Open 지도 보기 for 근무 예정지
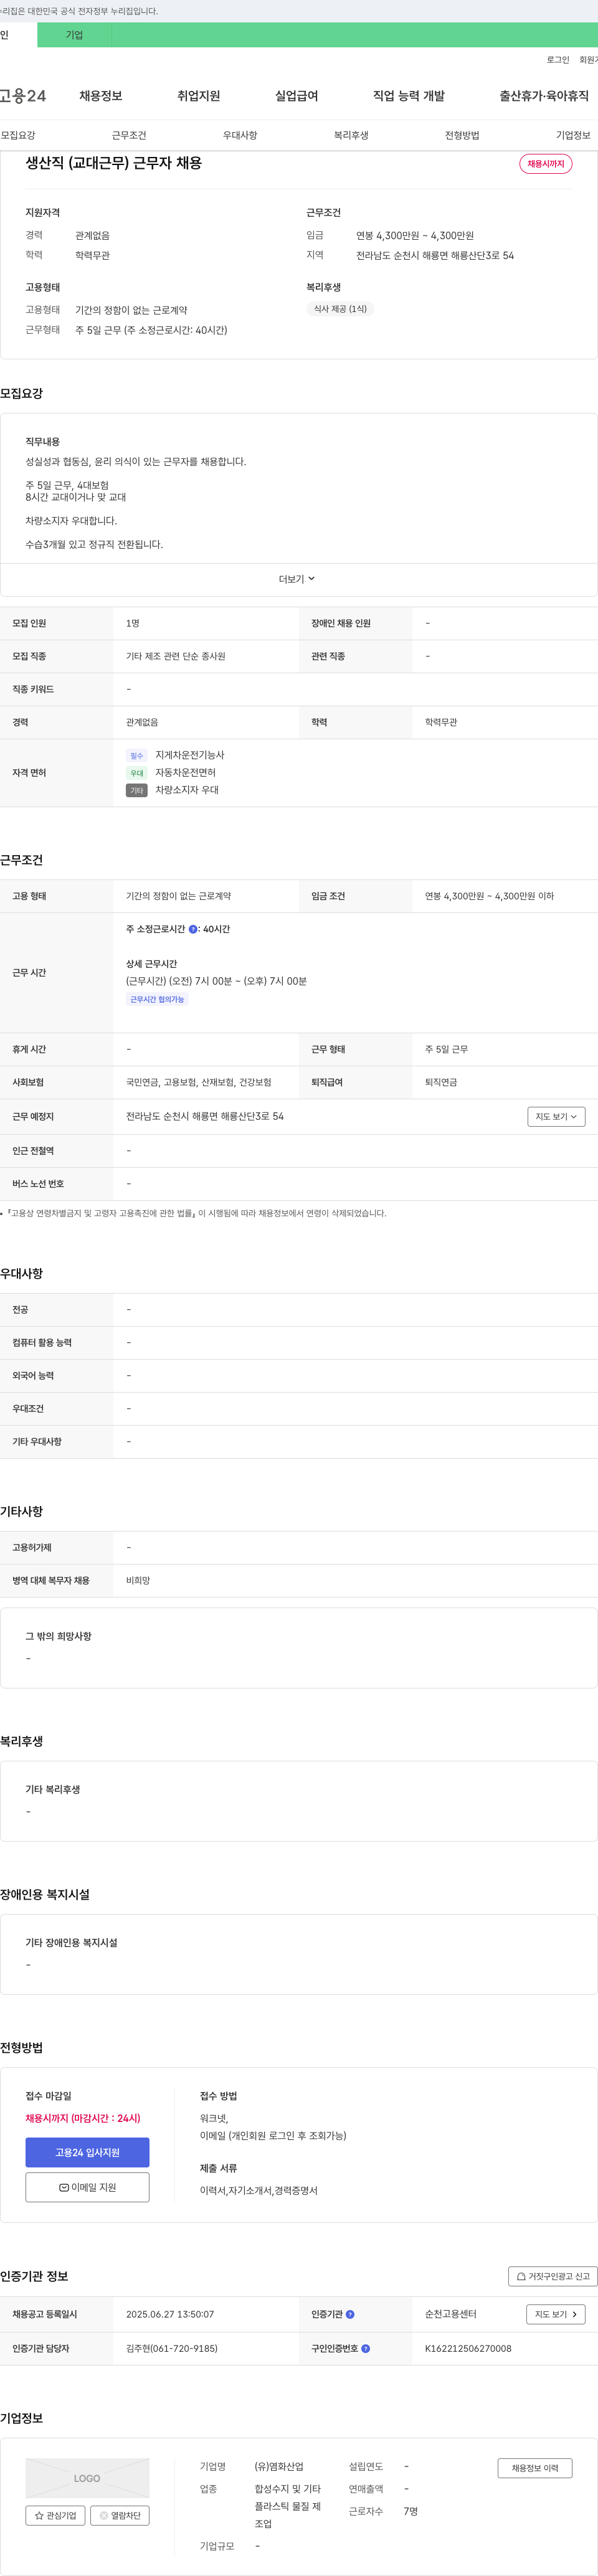The height and width of the screenshot is (2576, 598). tap(556, 1116)
